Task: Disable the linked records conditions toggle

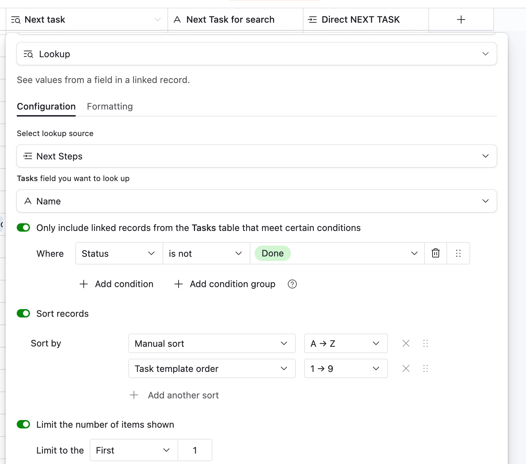Action: click(x=23, y=228)
